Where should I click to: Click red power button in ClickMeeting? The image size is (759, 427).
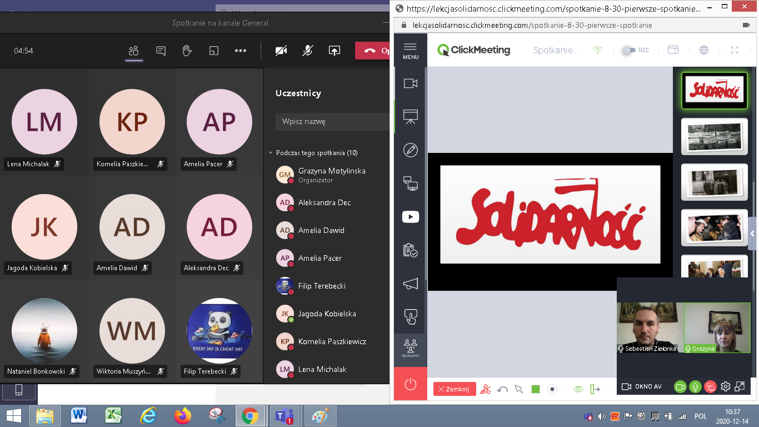411,384
